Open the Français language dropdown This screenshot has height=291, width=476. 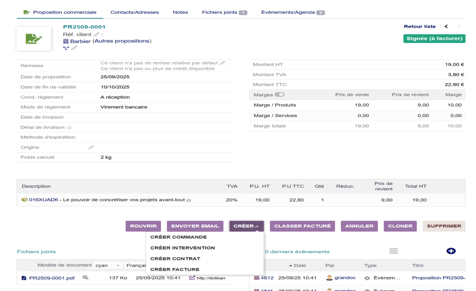135,265
